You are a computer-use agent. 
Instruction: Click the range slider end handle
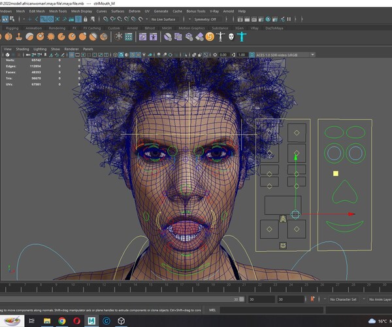pyautogui.click(x=242, y=300)
